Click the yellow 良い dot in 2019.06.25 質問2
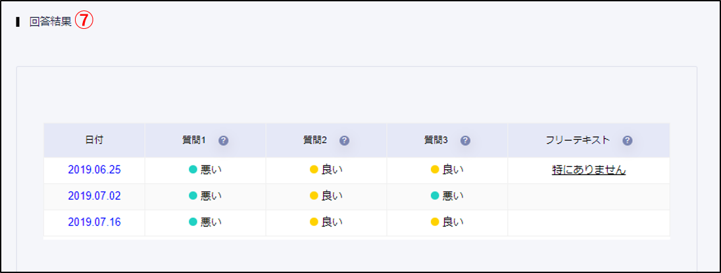721x273 pixels. click(314, 170)
